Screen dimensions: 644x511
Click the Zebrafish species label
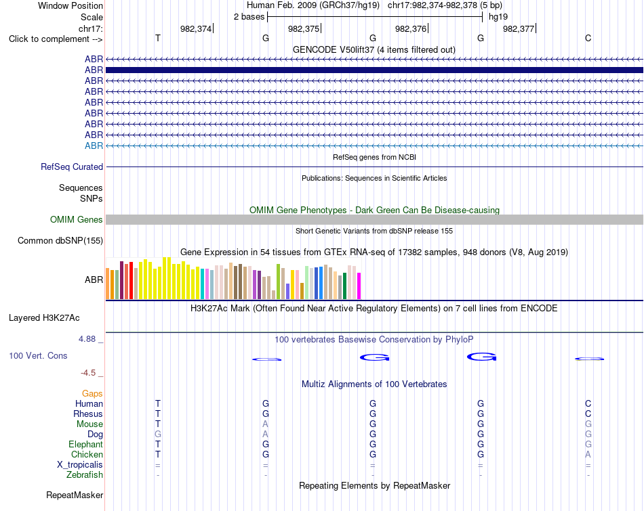click(x=85, y=475)
